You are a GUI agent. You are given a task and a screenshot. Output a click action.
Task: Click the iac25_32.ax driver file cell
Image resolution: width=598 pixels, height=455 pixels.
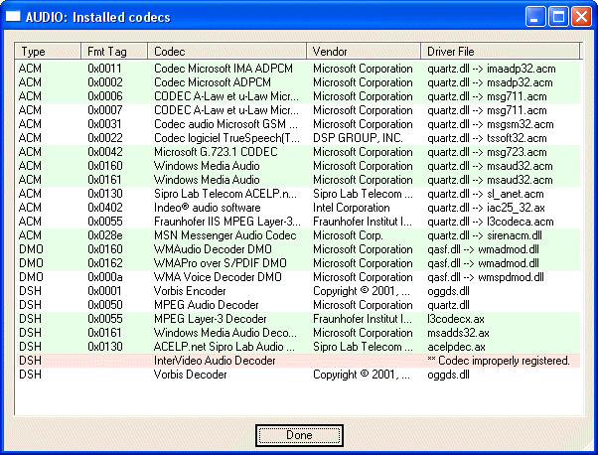(x=486, y=208)
